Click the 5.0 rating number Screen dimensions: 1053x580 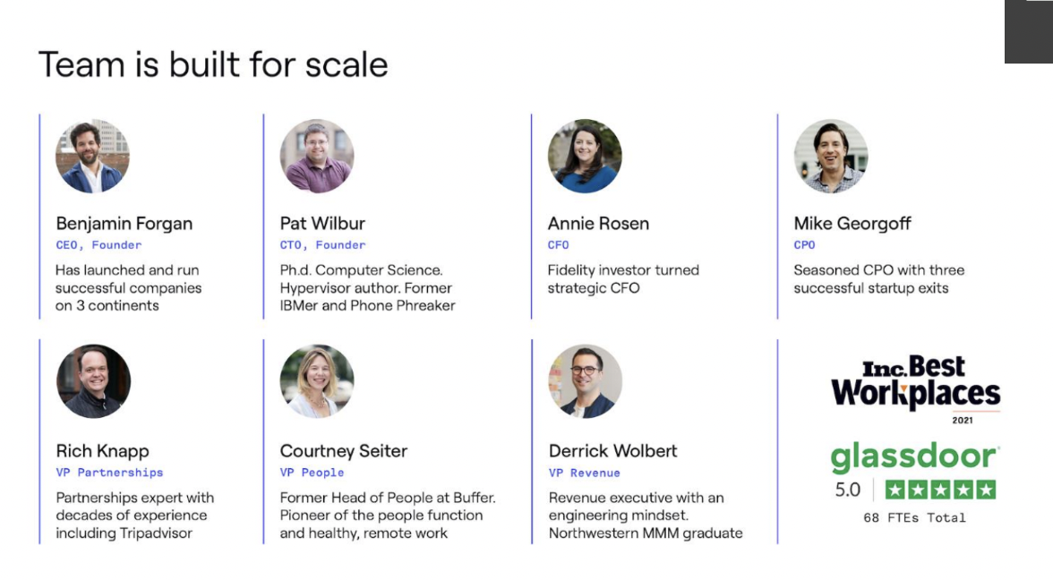(847, 490)
